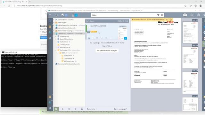Image resolution: width=205 pixels, height=115 pixels.
Task: Select the stacked list tab in bottom bar
Action: point(76,109)
